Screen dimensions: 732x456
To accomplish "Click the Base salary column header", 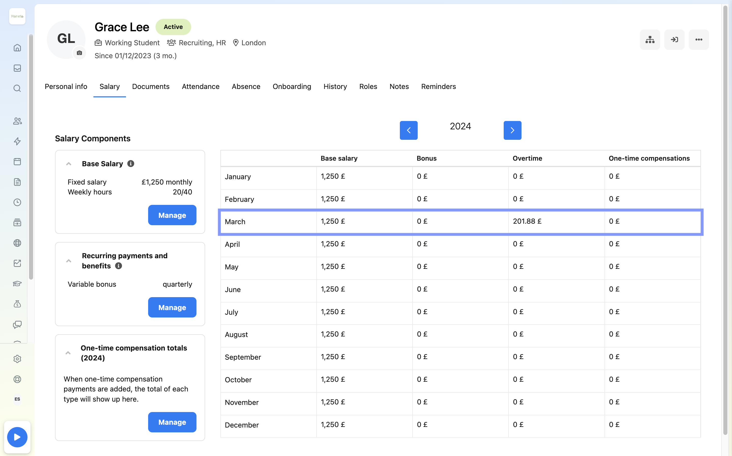I will coord(339,158).
